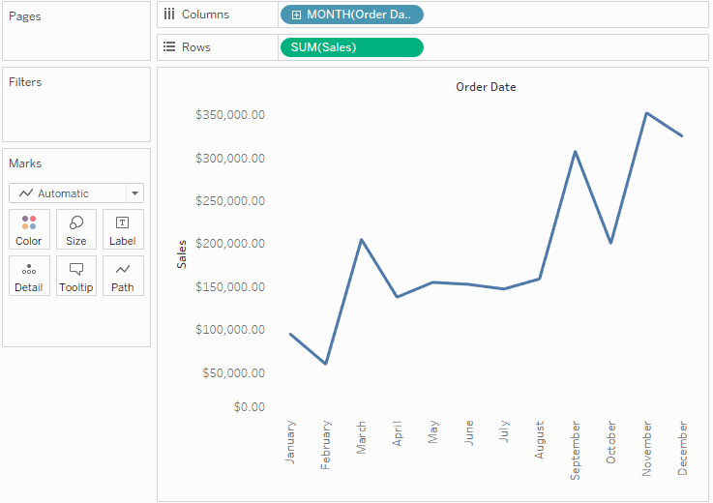Select the July month label

pos(504,431)
